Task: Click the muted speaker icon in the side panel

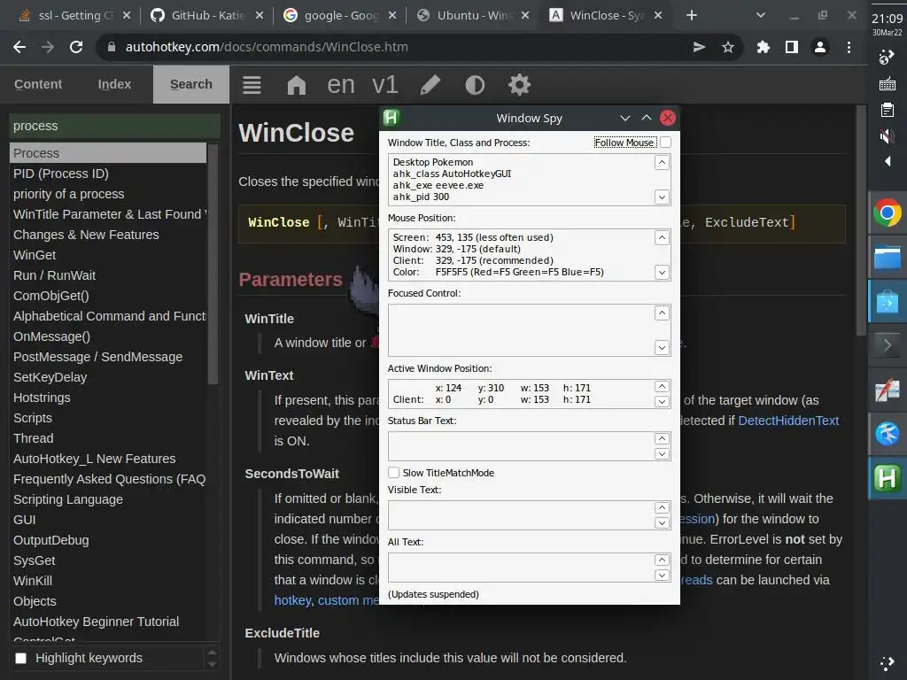Action: (x=887, y=135)
